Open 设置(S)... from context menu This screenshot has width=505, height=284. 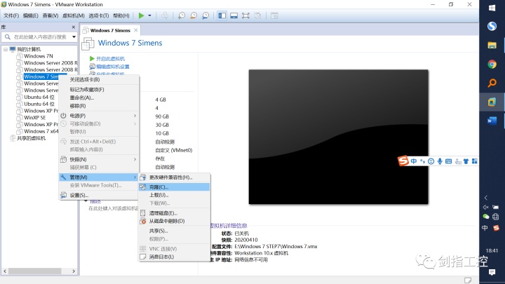[99, 195]
